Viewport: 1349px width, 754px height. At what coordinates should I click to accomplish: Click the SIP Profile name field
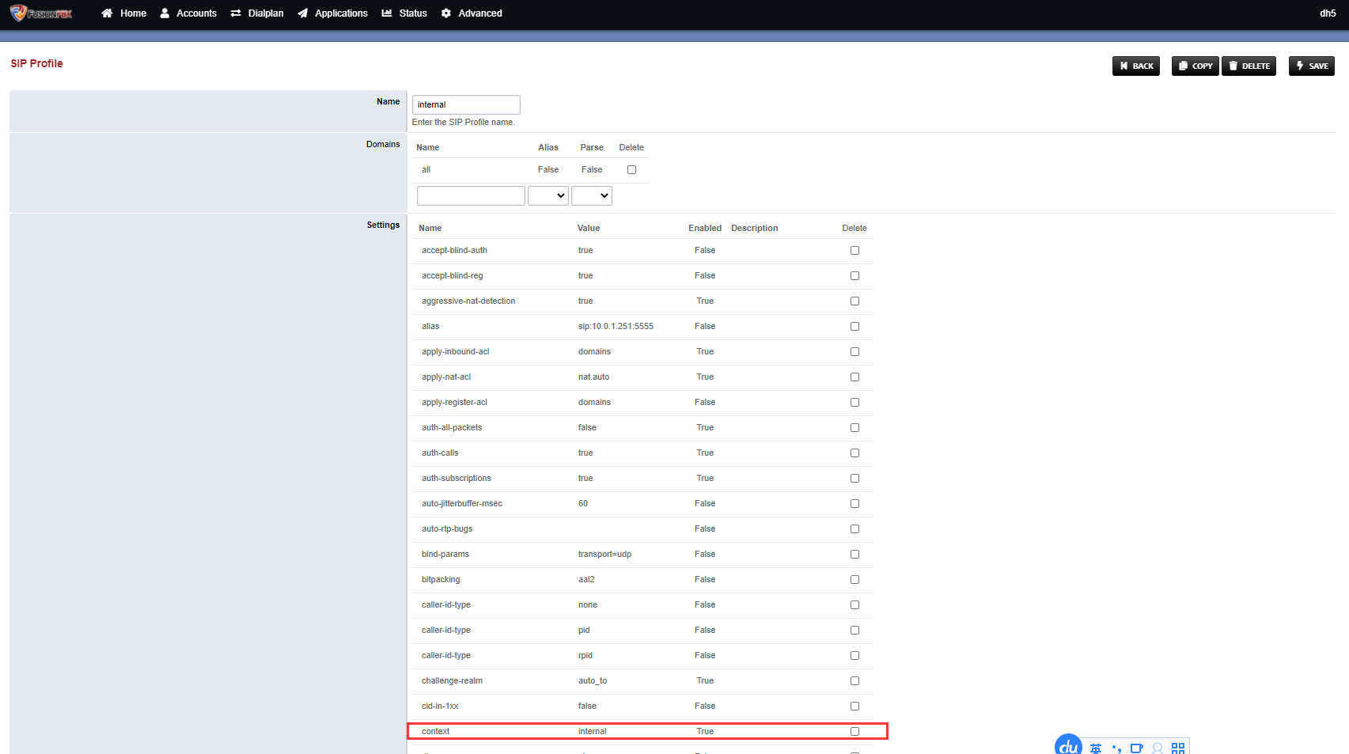[466, 104]
